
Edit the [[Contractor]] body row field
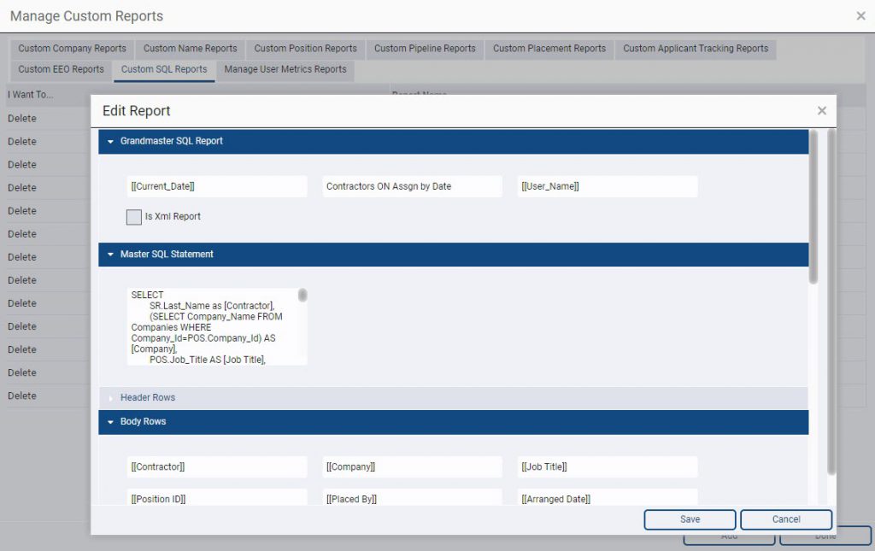(217, 466)
